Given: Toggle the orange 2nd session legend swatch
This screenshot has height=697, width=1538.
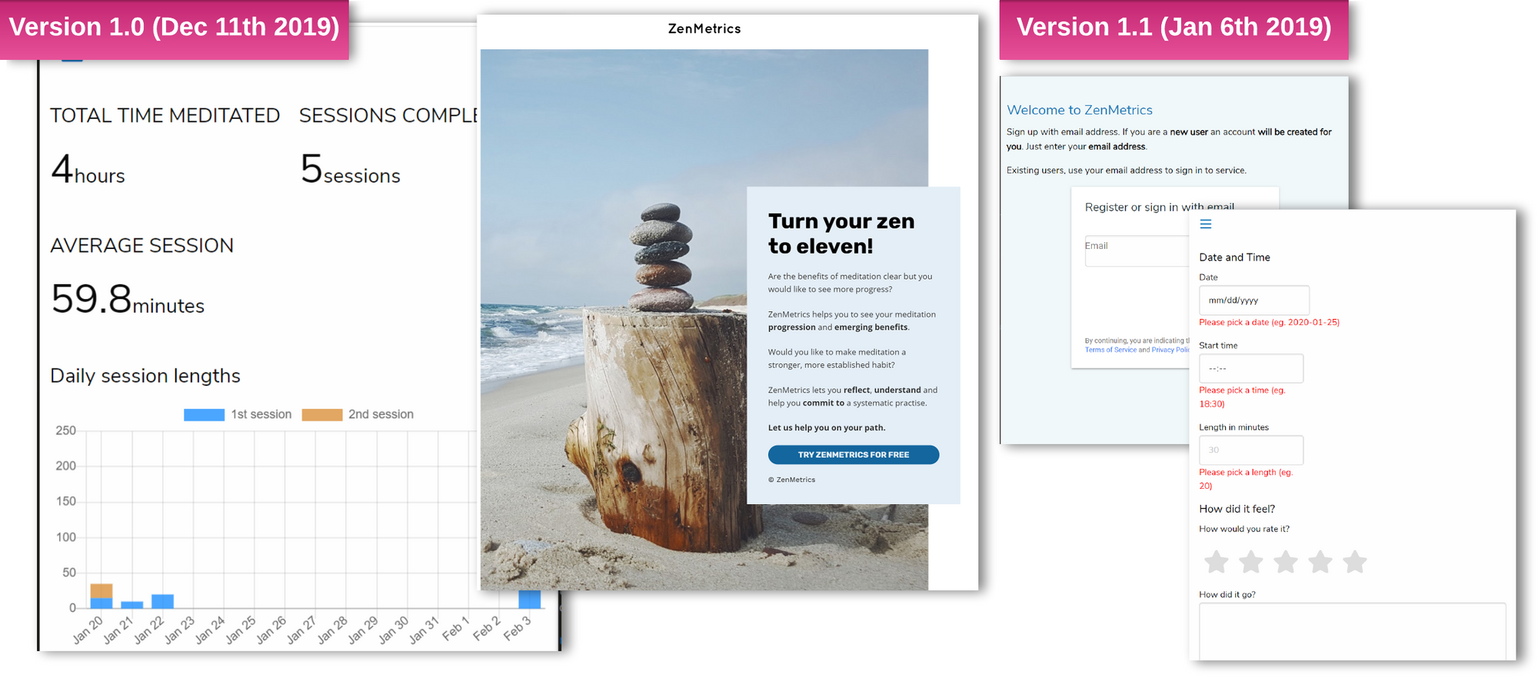Looking at the screenshot, I should pyautogui.click(x=321, y=414).
